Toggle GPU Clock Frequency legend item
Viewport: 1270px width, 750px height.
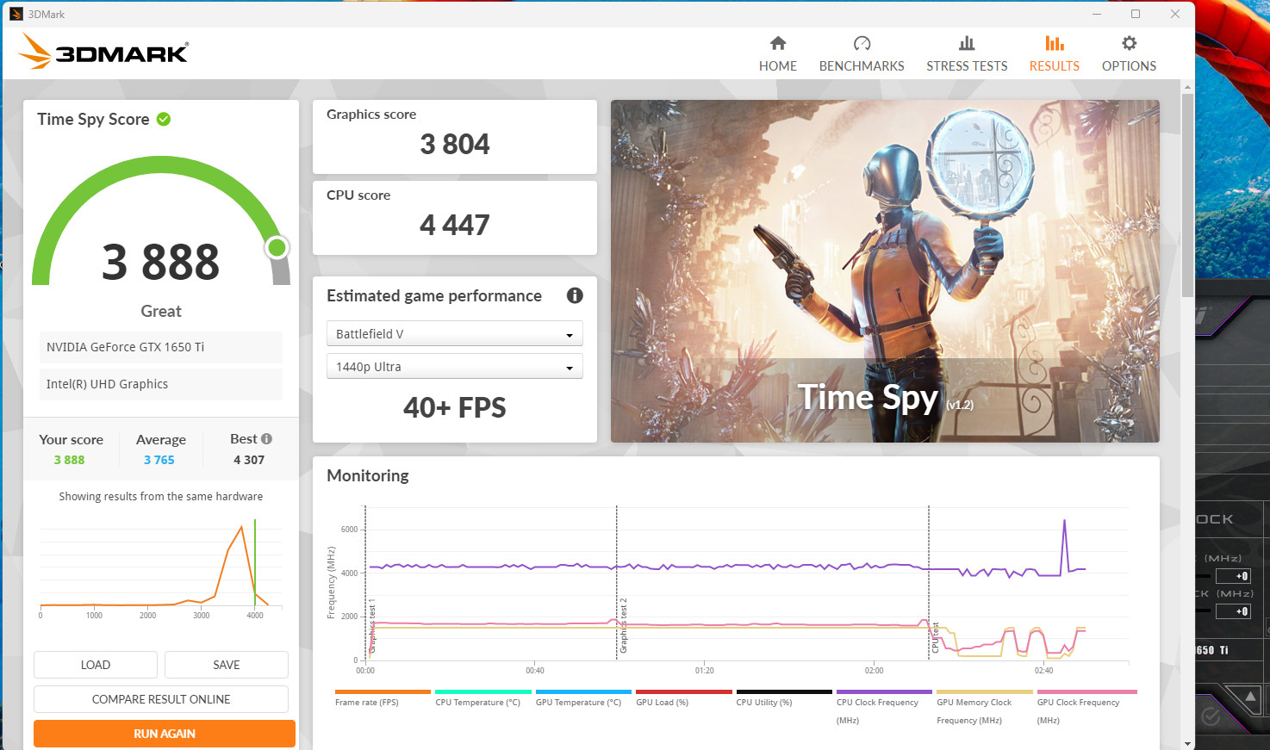click(x=1086, y=708)
